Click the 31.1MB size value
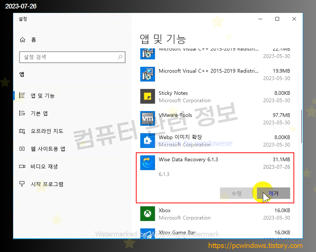This screenshot has width=316, height=252. click(x=281, y=159)
